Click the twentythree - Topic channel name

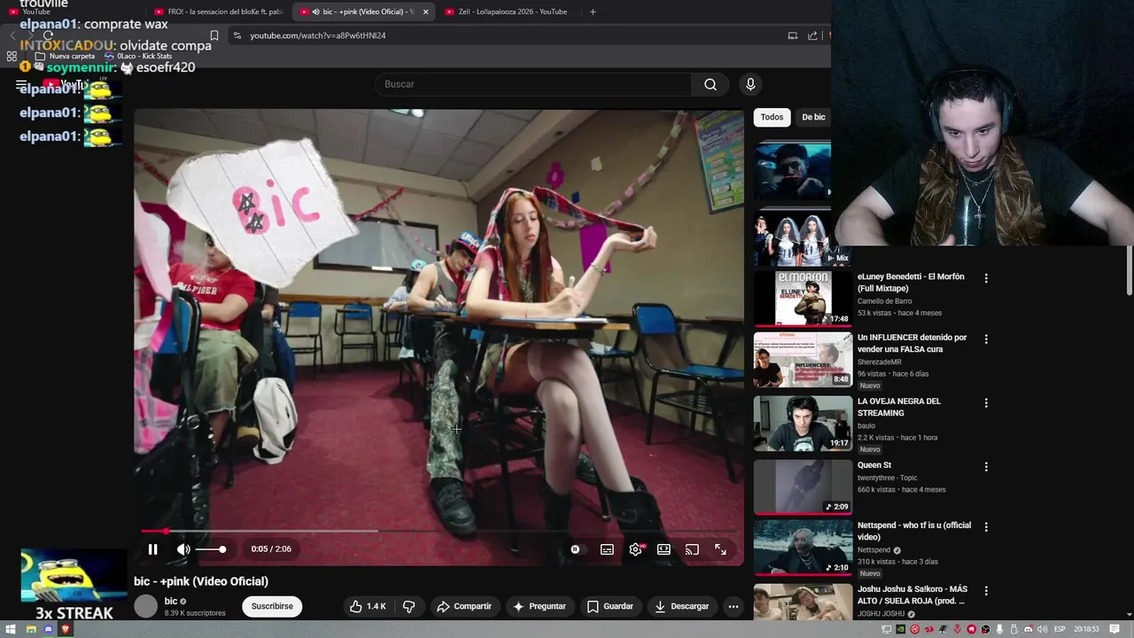(x=887, y=478)
